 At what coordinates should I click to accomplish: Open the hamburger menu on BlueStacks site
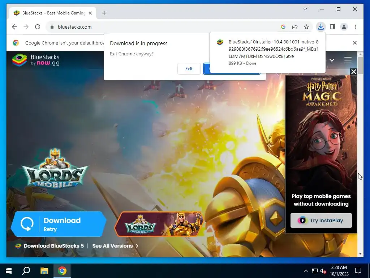click(x=348, y=60)
